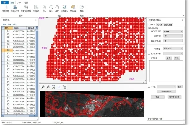
Task: Expand the 地级市/区 city dropdown
Action: tap(173, 36)
